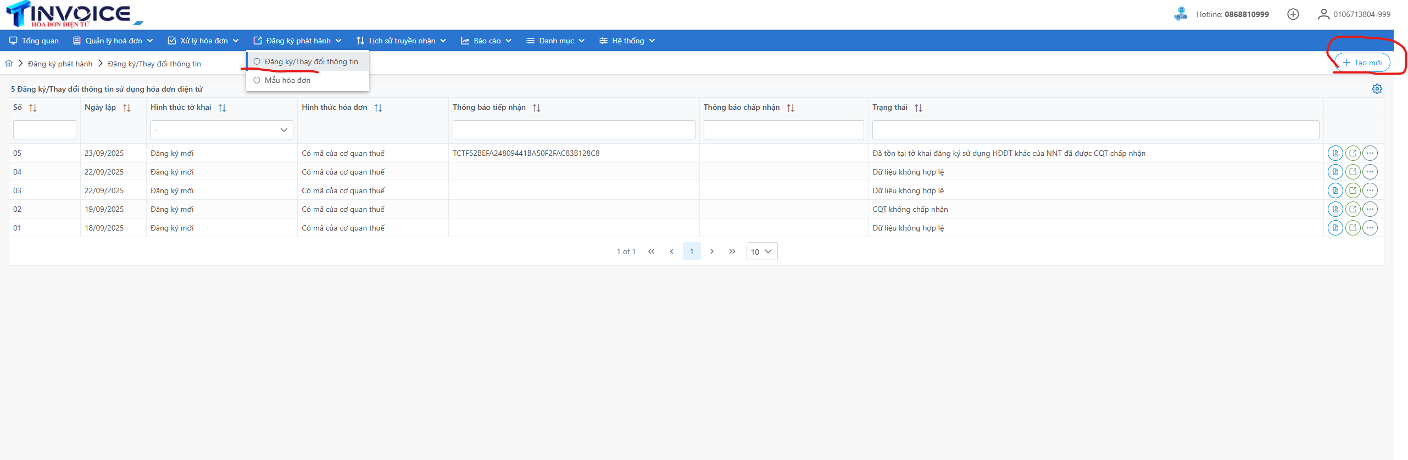
Task: Click CQT không chấp nhận status
Action: 910,209
